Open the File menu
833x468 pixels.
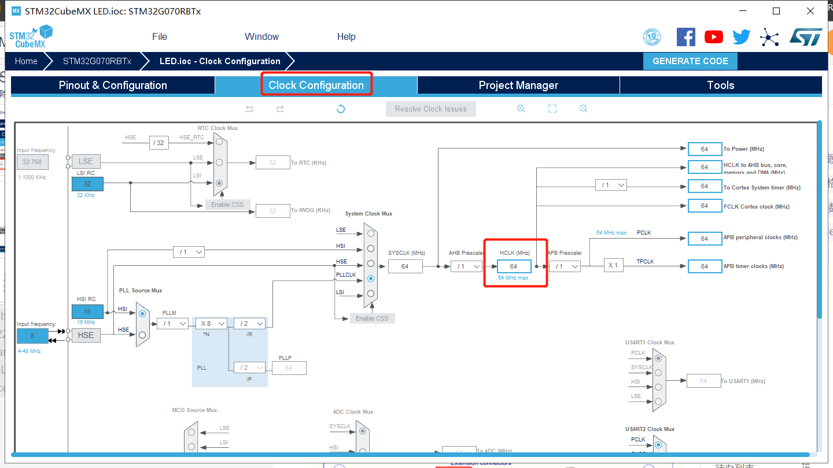(160, 36)
